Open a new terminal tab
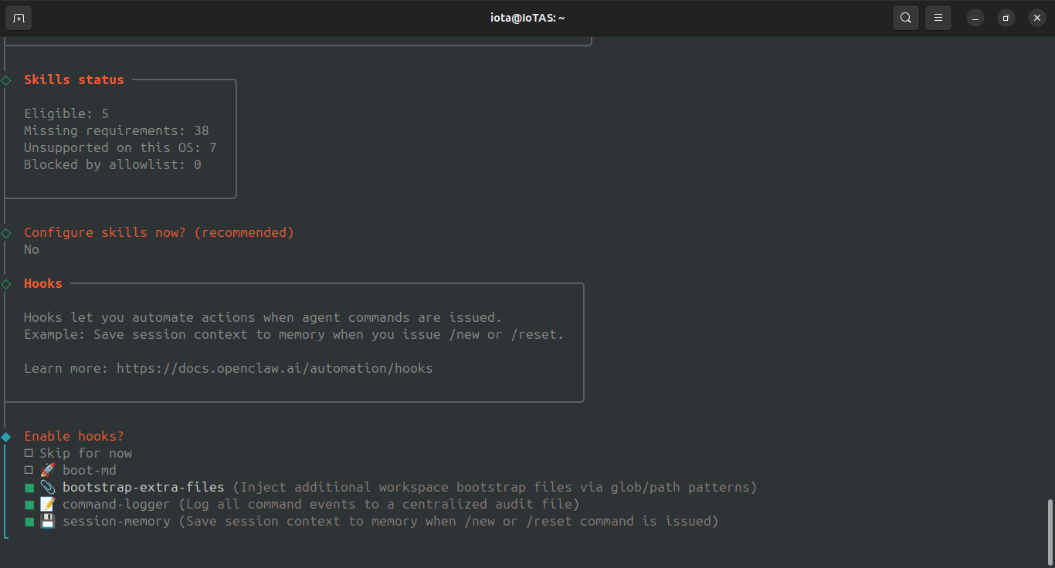1055x568 pixels. tap(19, 18)
